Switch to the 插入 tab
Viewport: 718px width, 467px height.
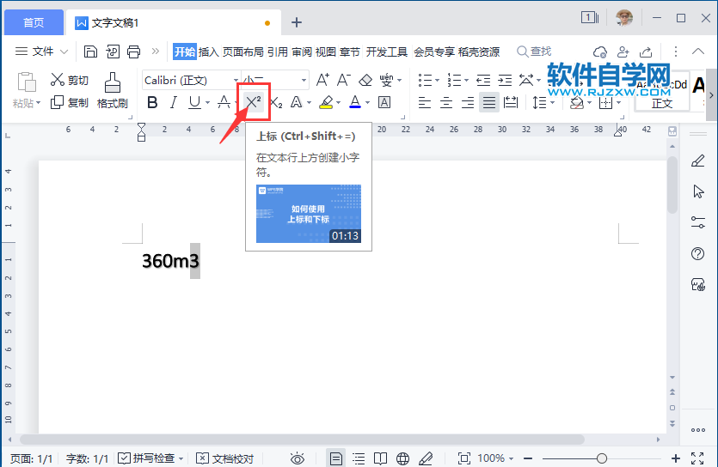coord(208,52)
